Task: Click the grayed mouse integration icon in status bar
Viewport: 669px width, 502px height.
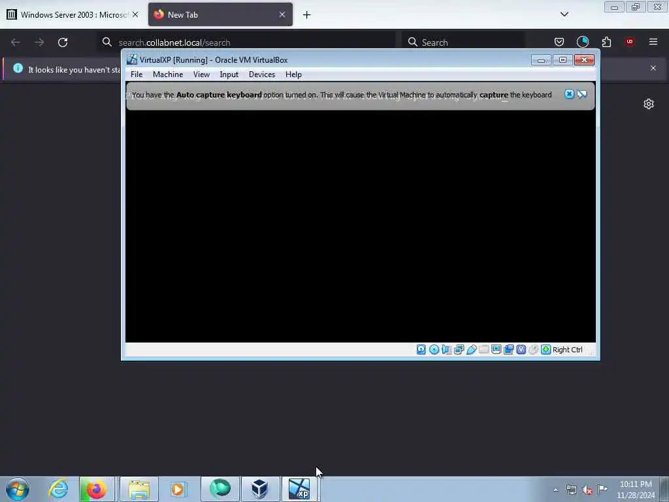Action: [x=533, y=350]
